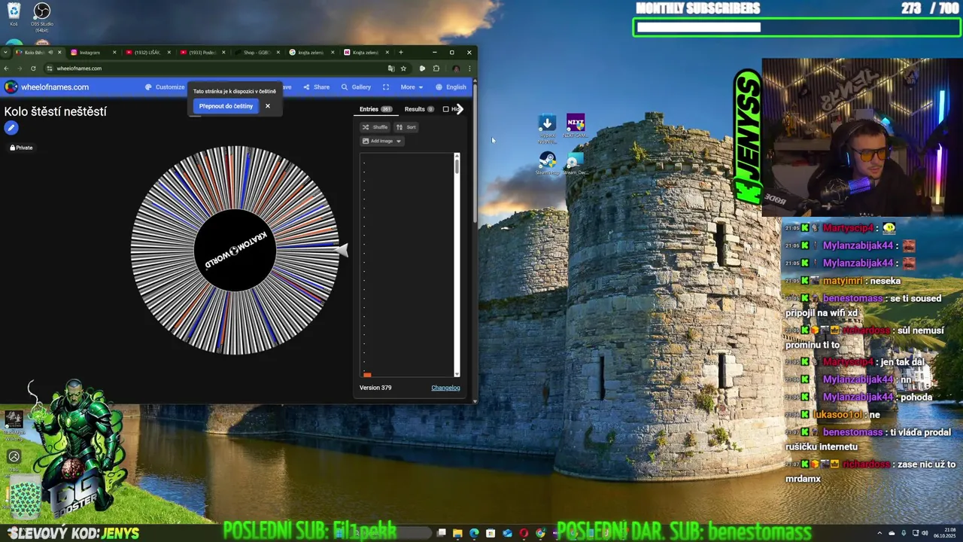The image size is (963, 542).
Task: Dismiss the Czech translation popup
Action: click(x=268, y=106)
